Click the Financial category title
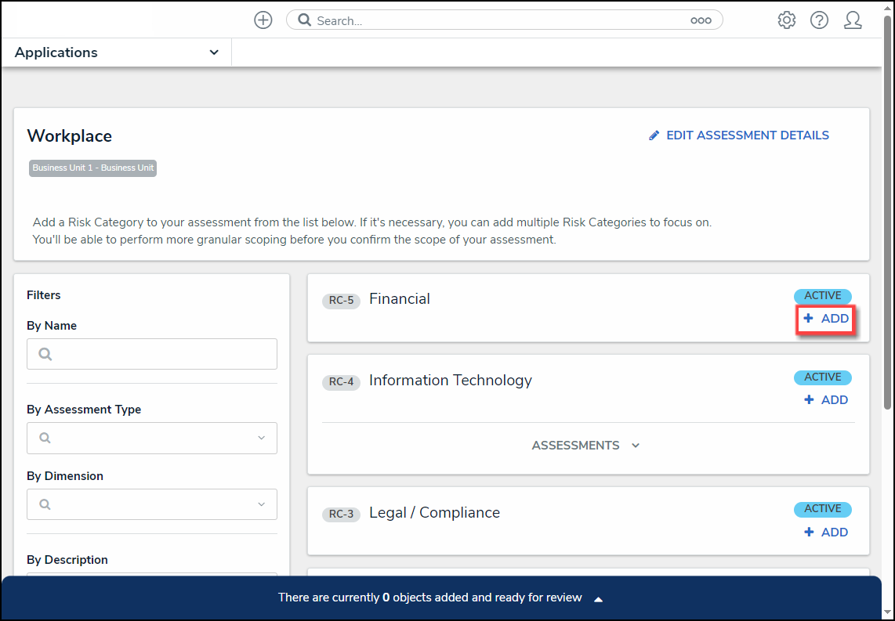This screenshot has width=895, height=621. point(400,299)
